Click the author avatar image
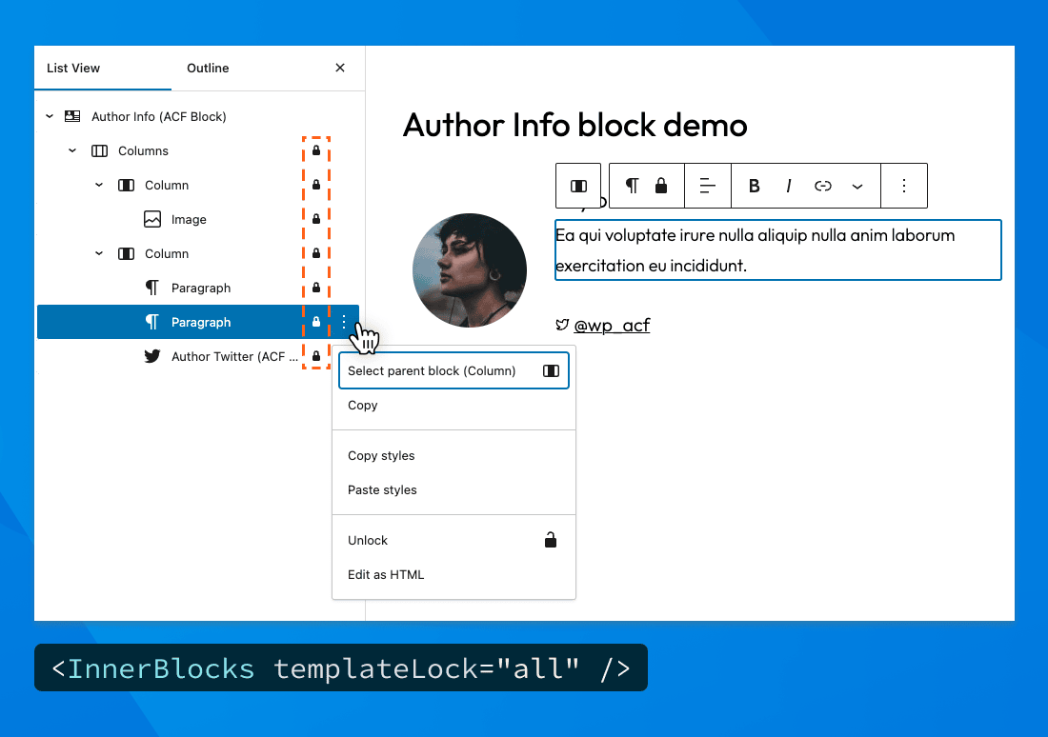This screenshot has width=1048, height=737. coord(469,269)
